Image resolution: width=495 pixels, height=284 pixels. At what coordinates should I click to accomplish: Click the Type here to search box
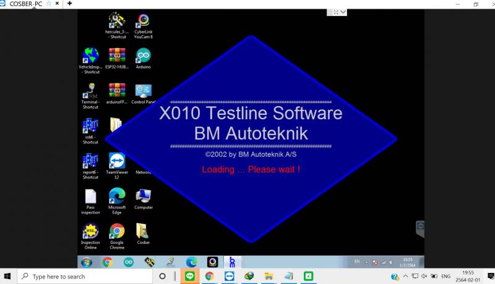85,277
